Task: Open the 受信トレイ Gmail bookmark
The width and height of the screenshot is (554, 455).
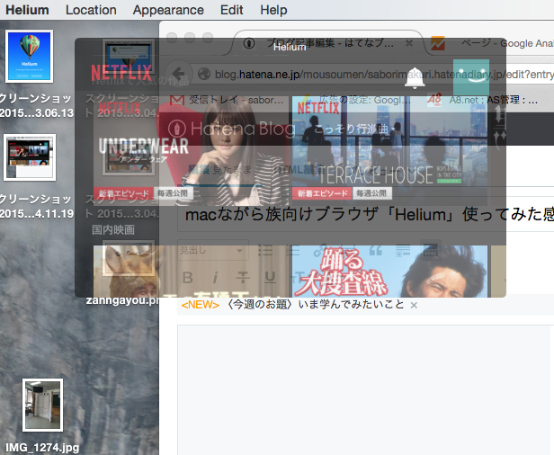Action: click(227, 101)
